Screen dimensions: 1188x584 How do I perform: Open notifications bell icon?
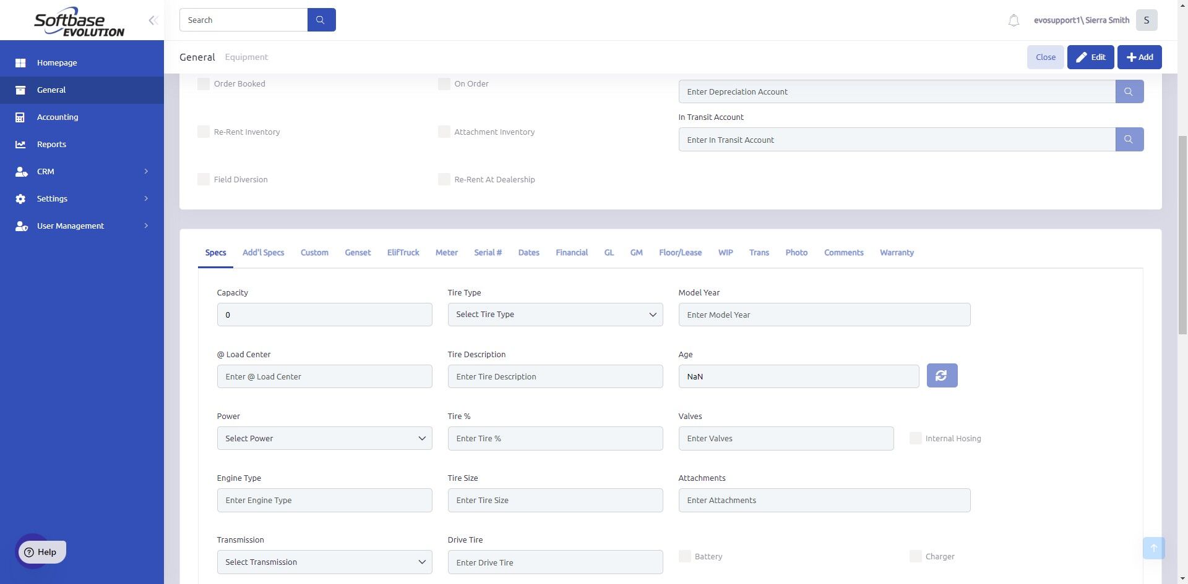click(x=1014, y=20)
